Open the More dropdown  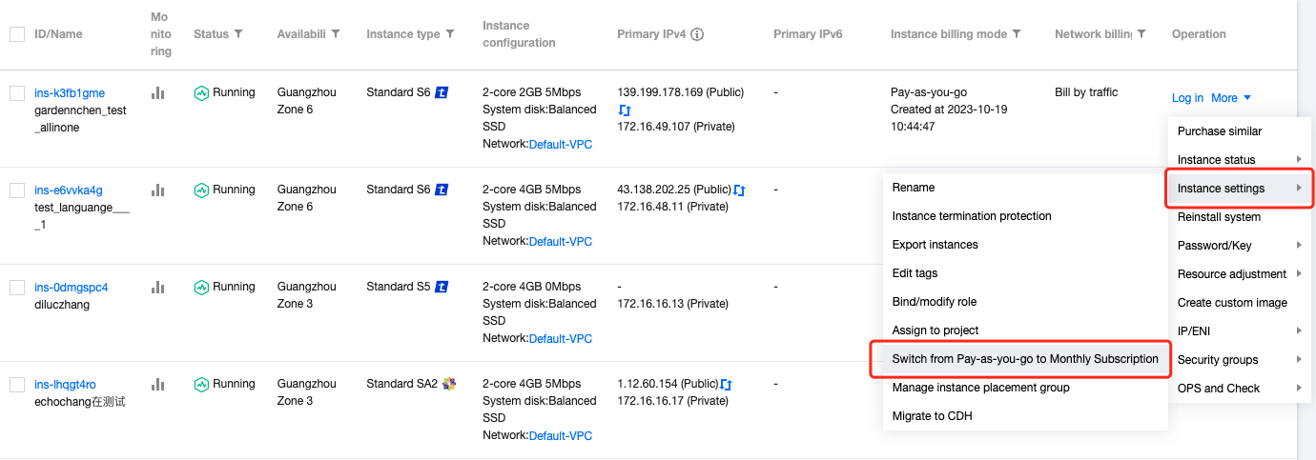click(1231, 98)
